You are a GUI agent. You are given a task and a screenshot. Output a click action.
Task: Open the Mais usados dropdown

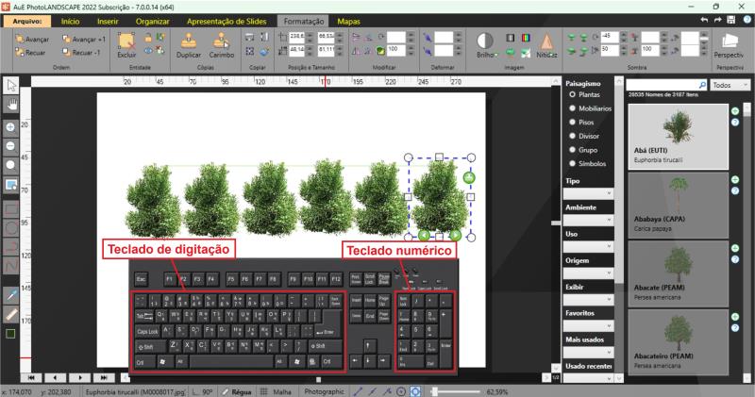[x=588, y=353]
